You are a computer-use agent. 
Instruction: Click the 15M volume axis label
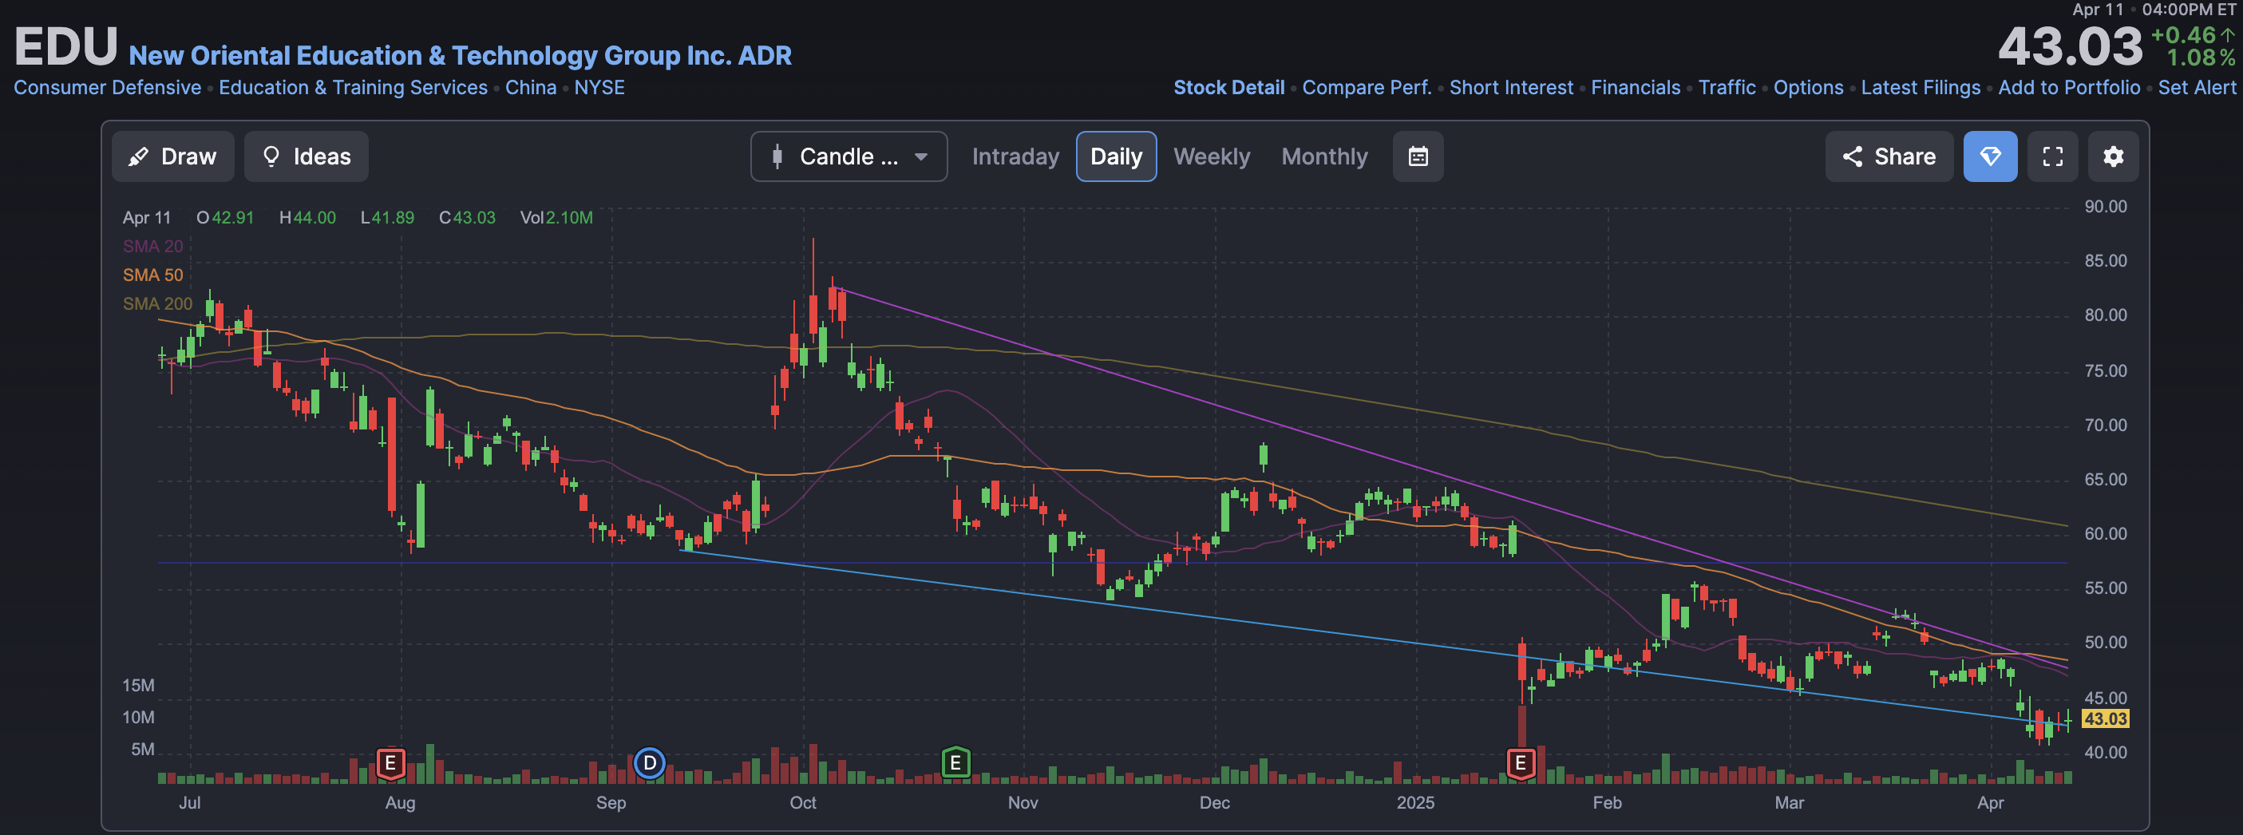[x=137, y=685]
